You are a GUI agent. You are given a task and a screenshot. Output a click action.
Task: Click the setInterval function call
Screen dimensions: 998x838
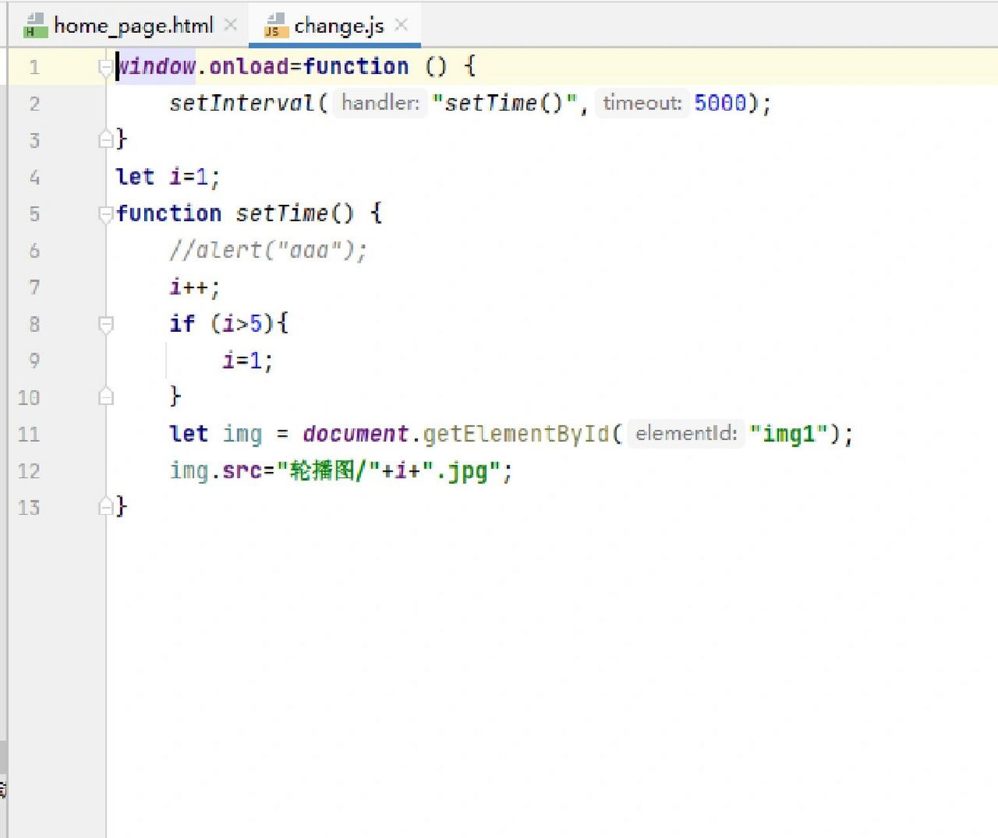241,103
